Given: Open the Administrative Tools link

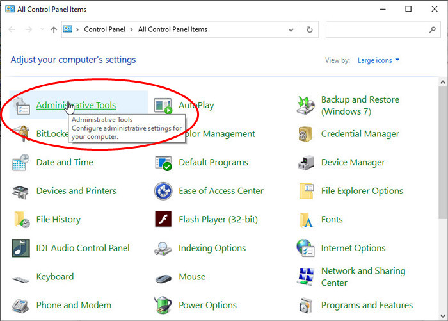Looking at the screenshot, I should tap(76, 106).
